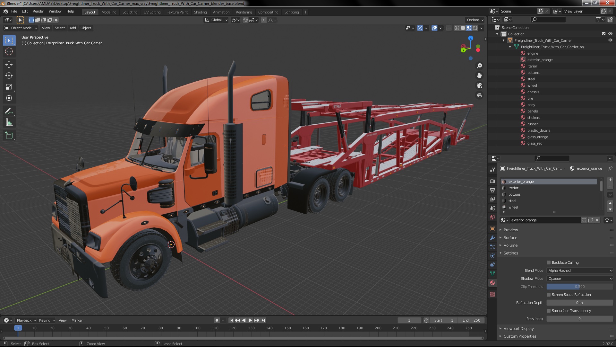Screen dimensions: 616x347
Task: Expand the Viewport Display panel
Action: tap(518, 328)
